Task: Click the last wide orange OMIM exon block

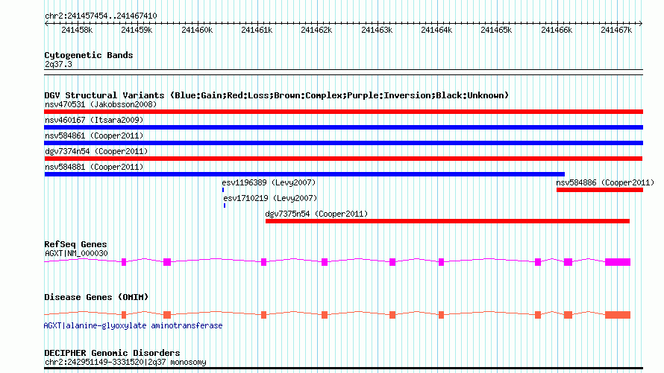Action: (618, 315)
